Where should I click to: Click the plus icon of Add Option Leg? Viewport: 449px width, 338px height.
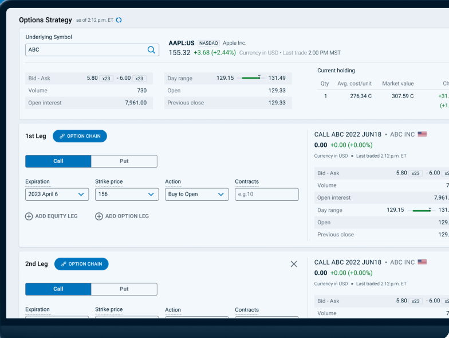coord(99,216)
